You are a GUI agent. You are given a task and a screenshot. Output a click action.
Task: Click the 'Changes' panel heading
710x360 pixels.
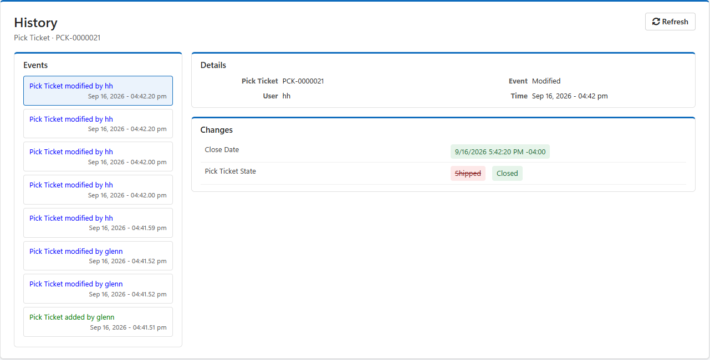click(217, 130)
